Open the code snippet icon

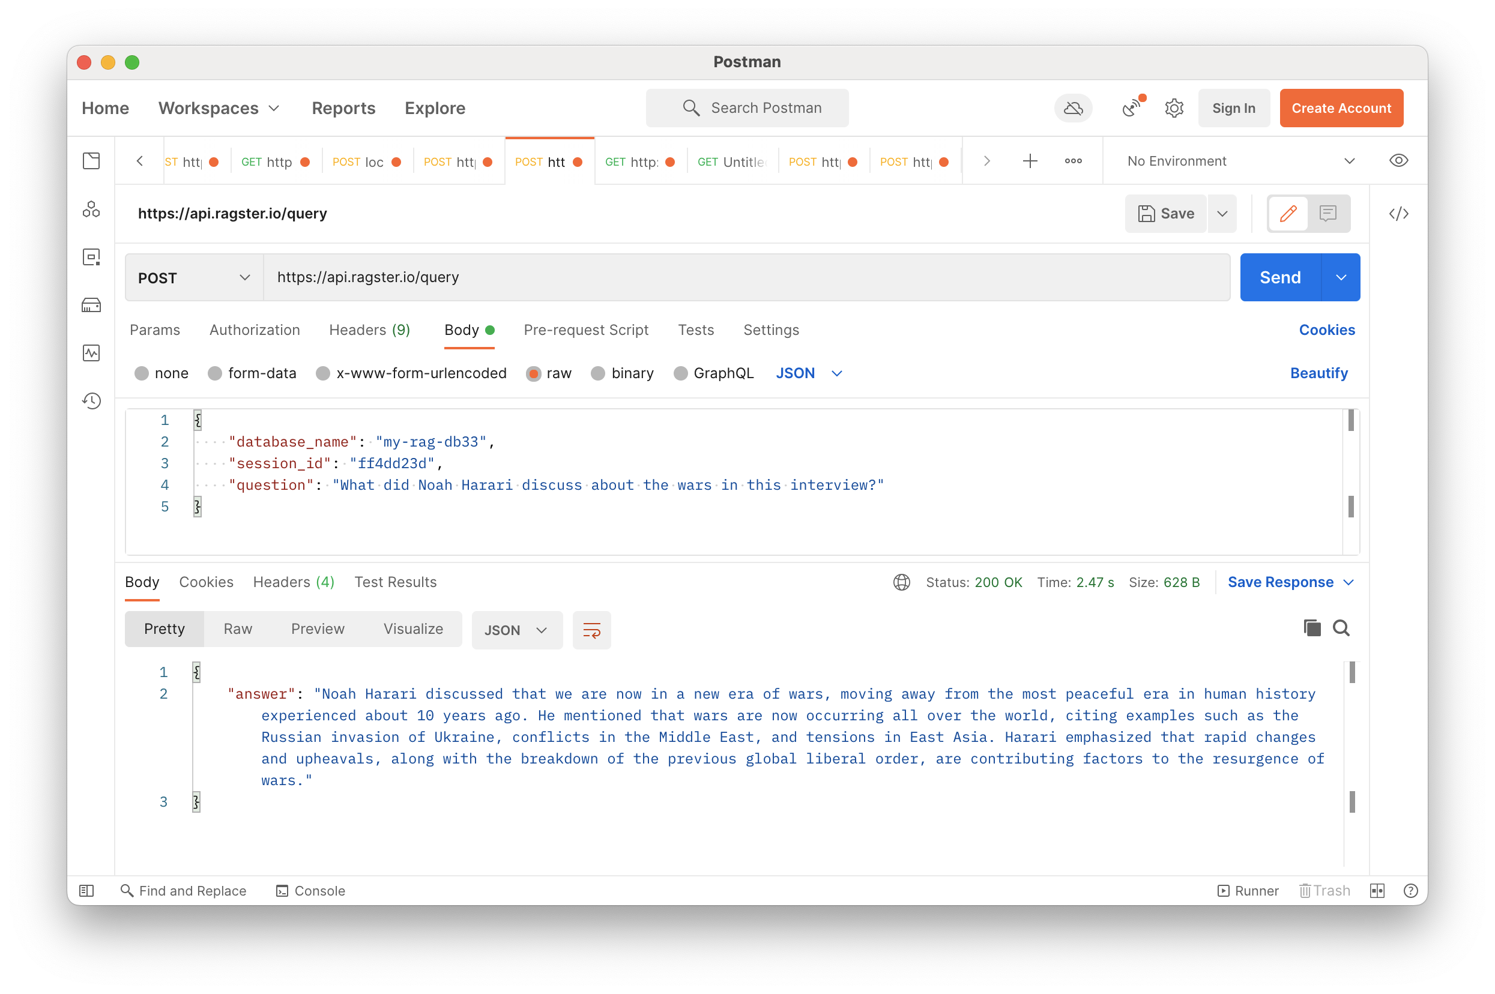tap(1398, 214)
